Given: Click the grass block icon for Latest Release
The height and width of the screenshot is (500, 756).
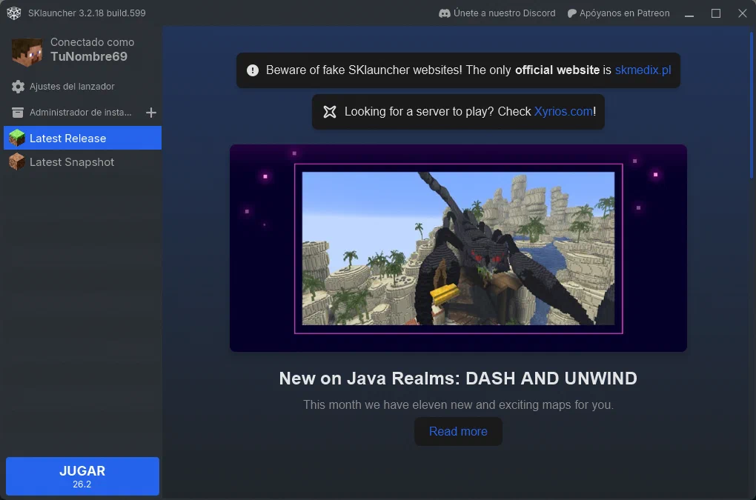Looking at the screenshot, I should click(x=17, y=139).
